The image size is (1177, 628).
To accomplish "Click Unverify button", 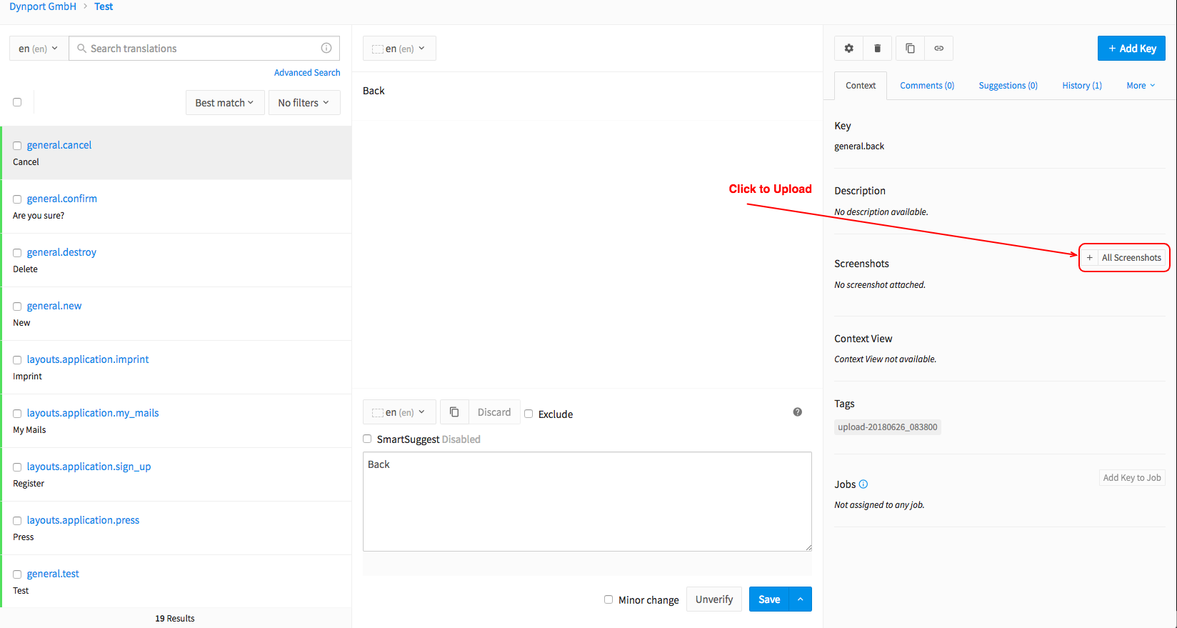I will click(714, 599).
